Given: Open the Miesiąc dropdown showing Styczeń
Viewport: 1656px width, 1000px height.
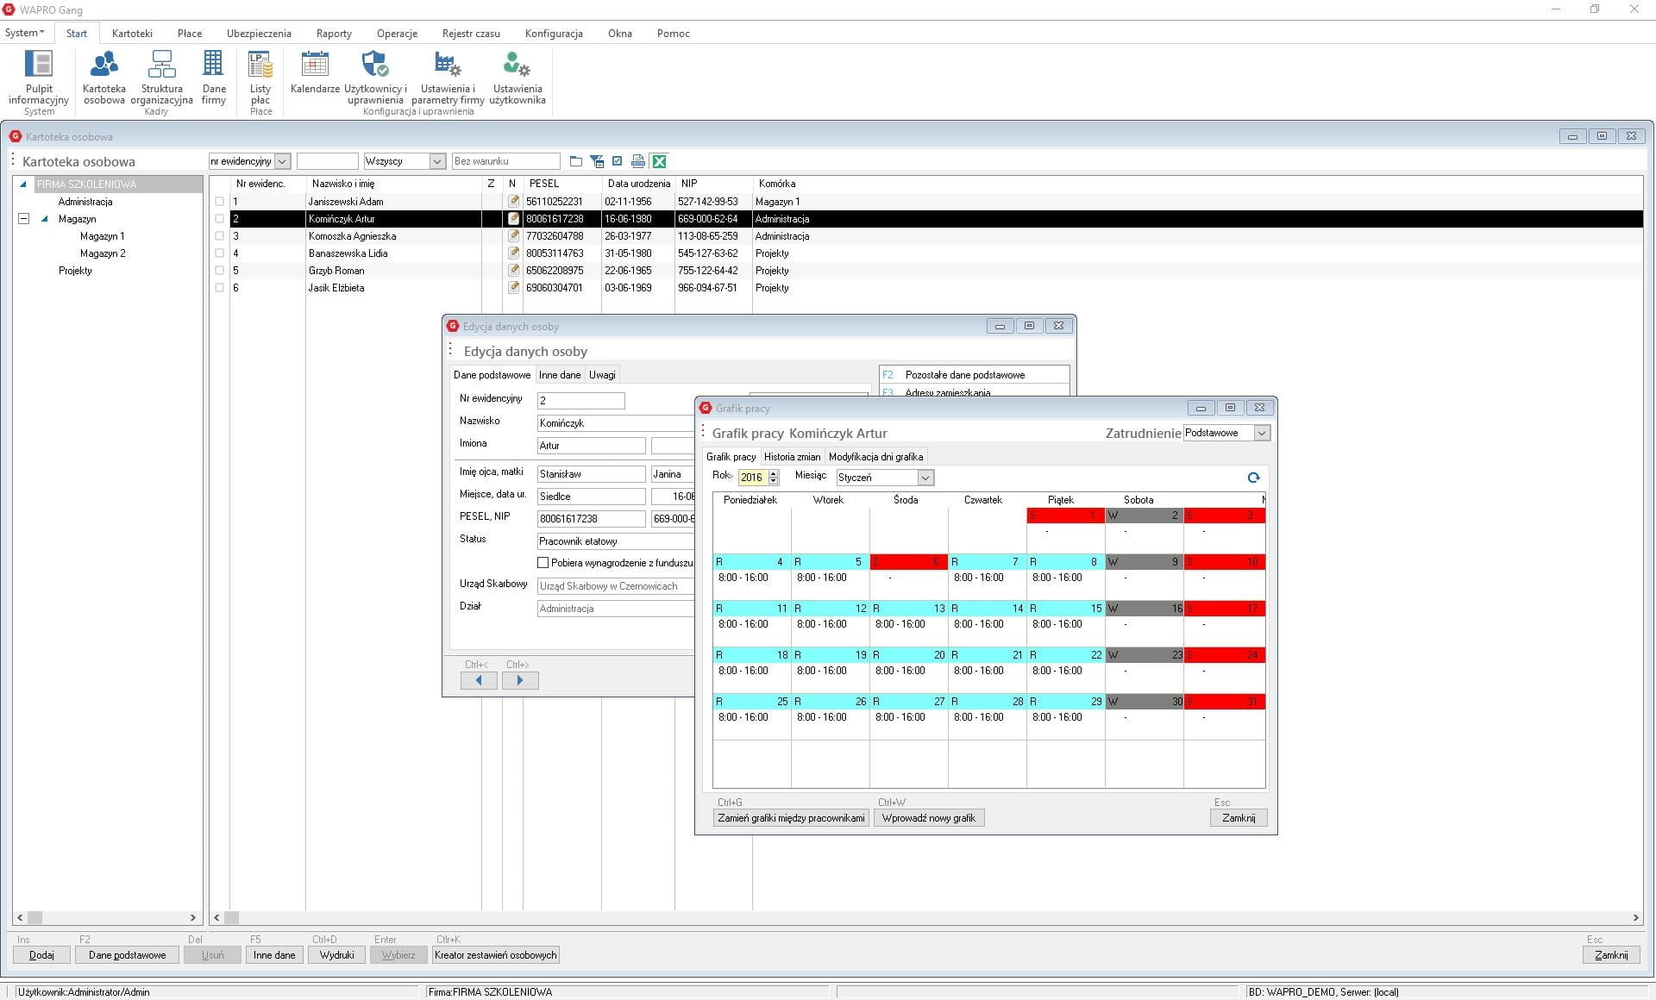Looking at the screenshot, I should [x=925, y=478].
